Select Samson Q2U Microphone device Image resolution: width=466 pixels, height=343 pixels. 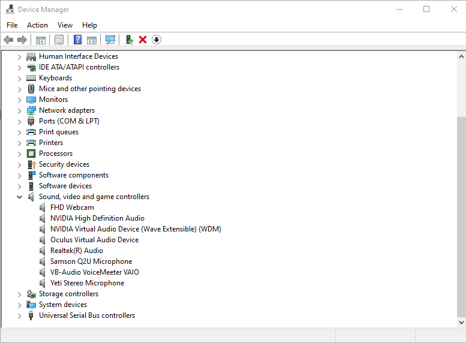91,261
